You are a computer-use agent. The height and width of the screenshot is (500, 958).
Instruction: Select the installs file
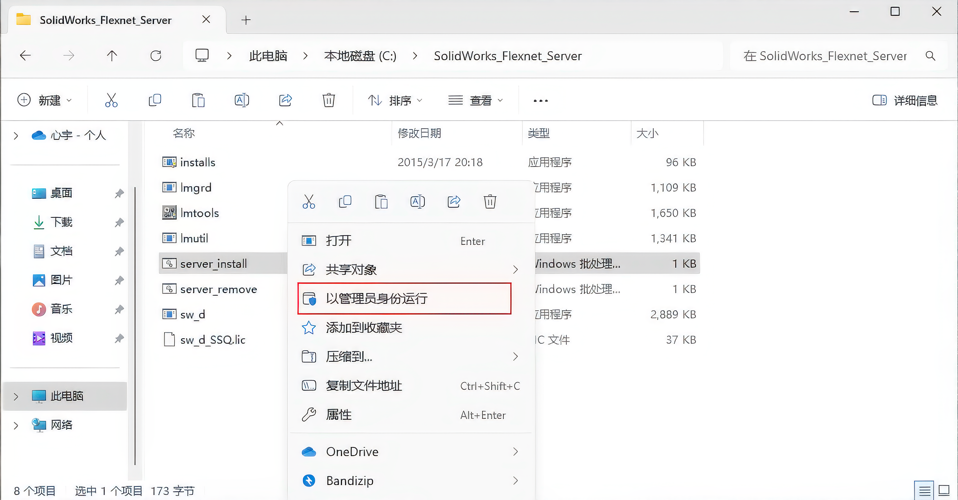point(197,162)
